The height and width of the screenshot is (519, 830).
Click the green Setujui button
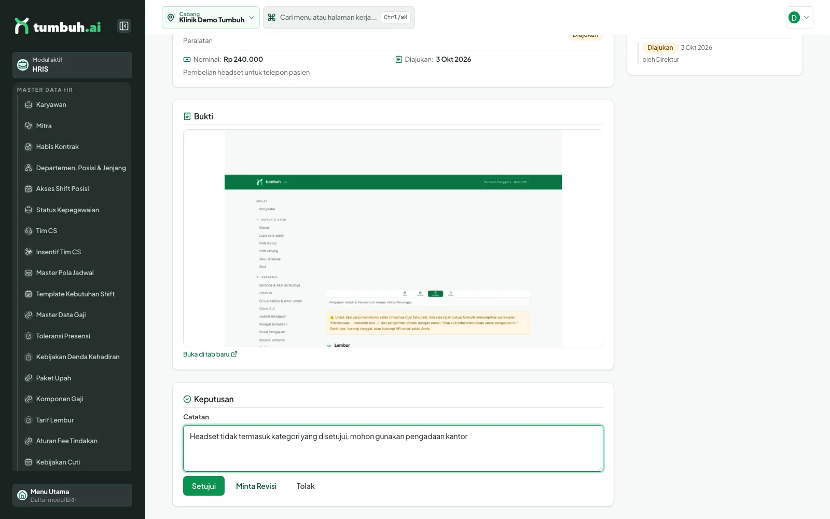(x=204, y=486)
